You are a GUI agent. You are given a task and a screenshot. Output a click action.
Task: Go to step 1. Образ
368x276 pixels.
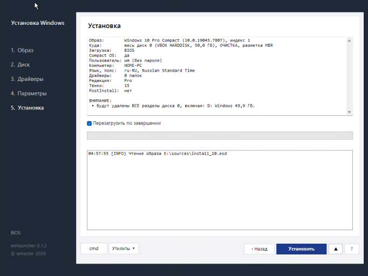[x=22, y=50]
